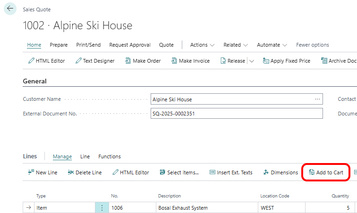
Task: Click Make Order action
Action: pos(142,61)
